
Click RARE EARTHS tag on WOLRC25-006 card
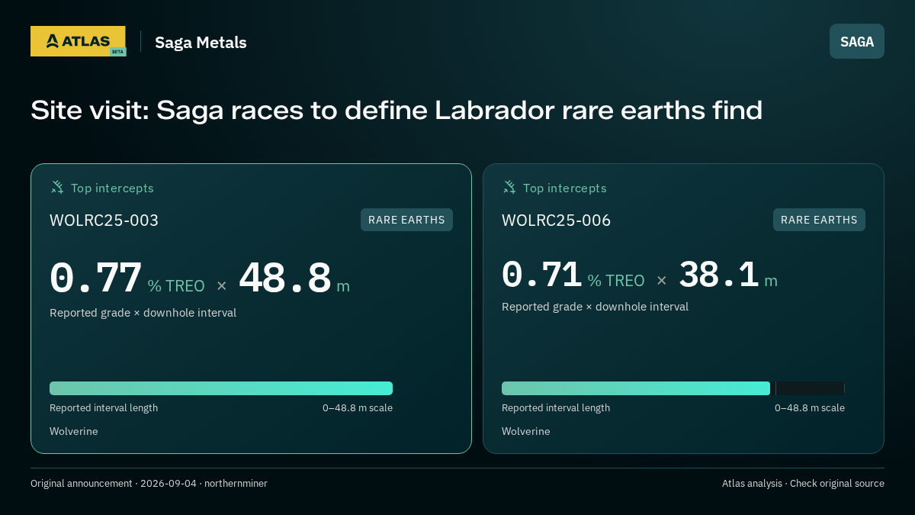click(819, 220)
